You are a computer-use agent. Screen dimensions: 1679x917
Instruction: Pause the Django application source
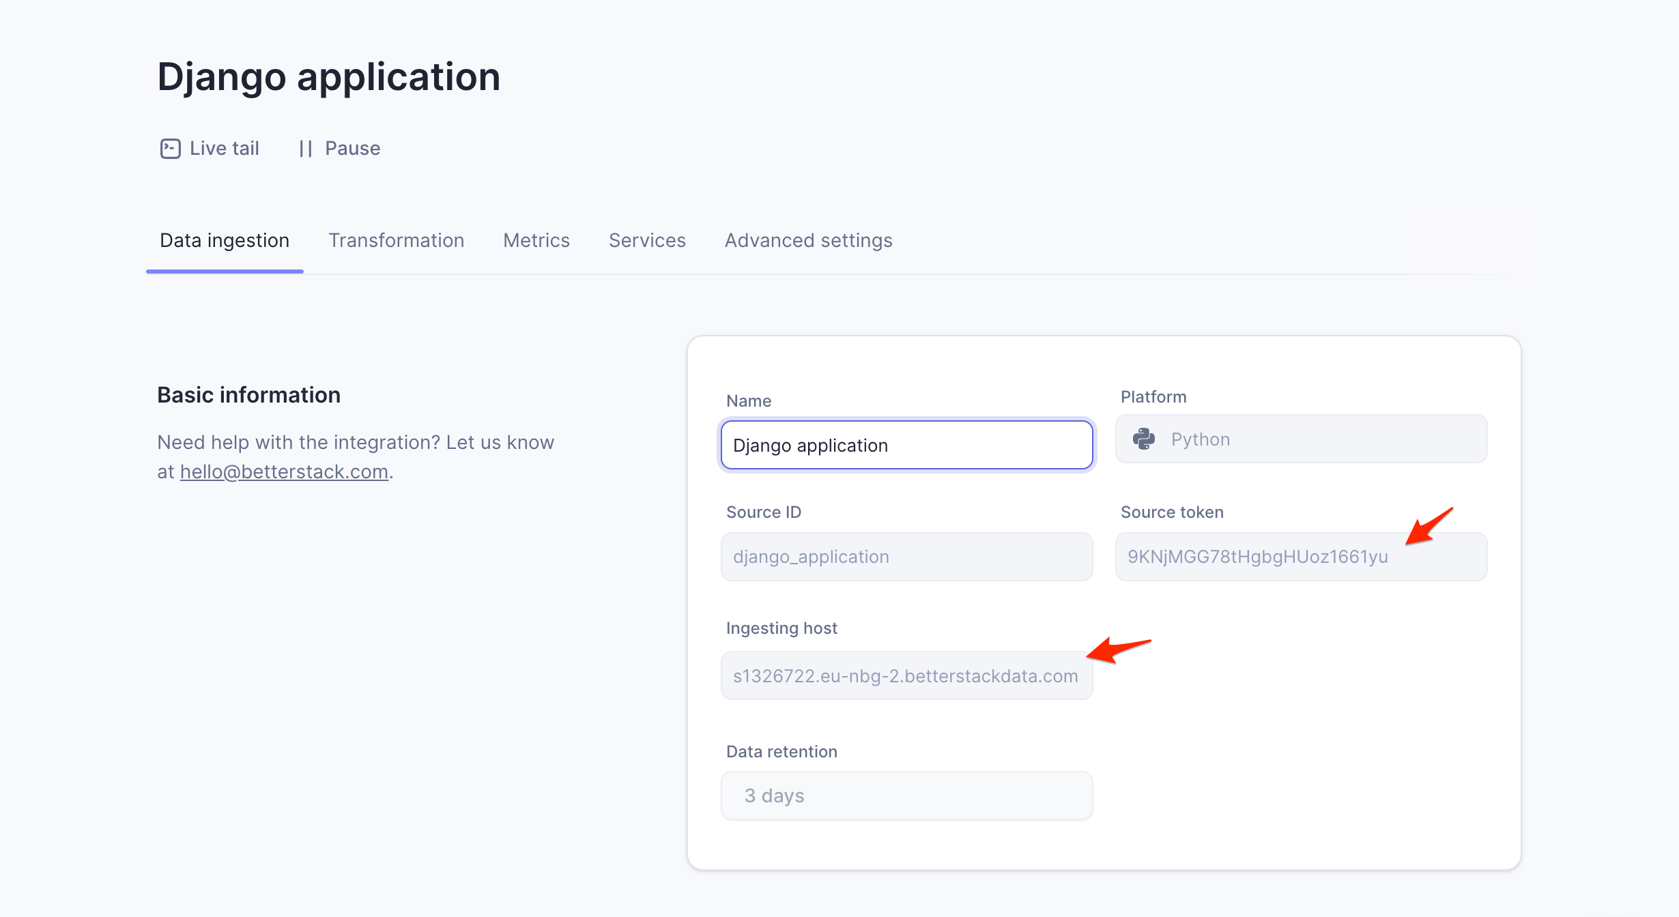[339, 148]
